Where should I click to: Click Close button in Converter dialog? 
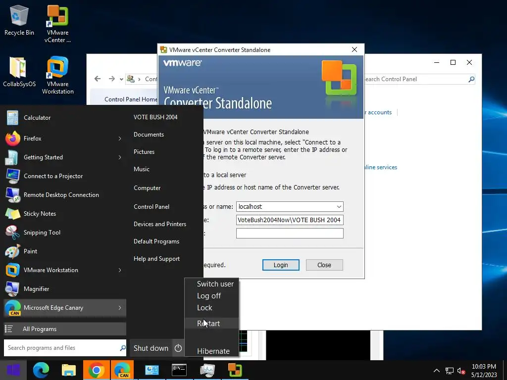(324, 265)
